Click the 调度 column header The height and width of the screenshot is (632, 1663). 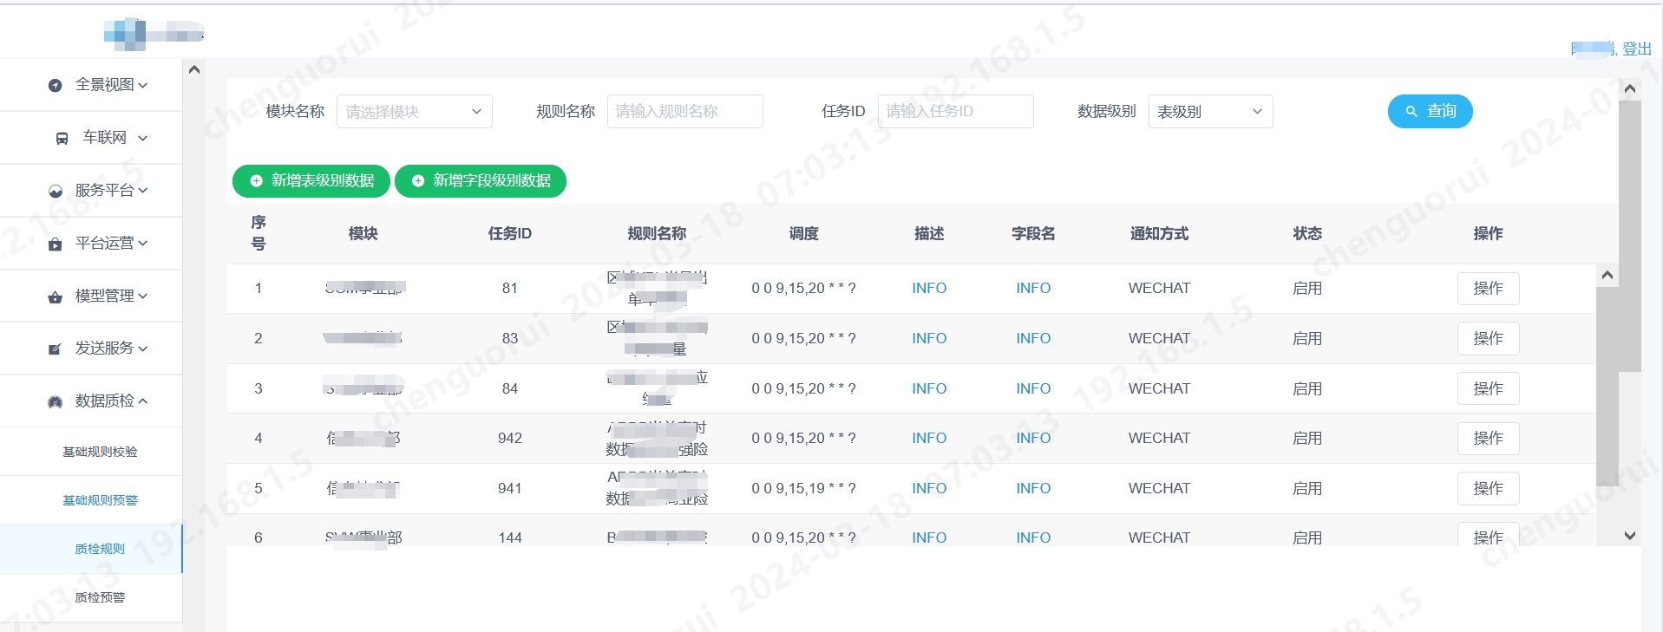tap(803, 233)
